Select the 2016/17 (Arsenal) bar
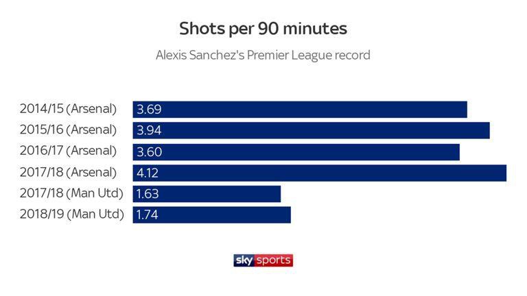The height and width of the screenshot is (296, 527). click(296, 152)
